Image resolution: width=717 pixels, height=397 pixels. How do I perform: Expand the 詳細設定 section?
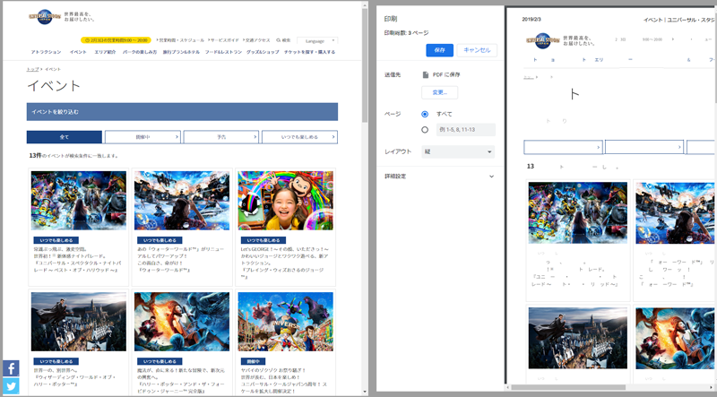coord(439,176)
